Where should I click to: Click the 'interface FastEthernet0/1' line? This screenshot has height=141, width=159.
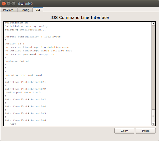tap(25, 82)
